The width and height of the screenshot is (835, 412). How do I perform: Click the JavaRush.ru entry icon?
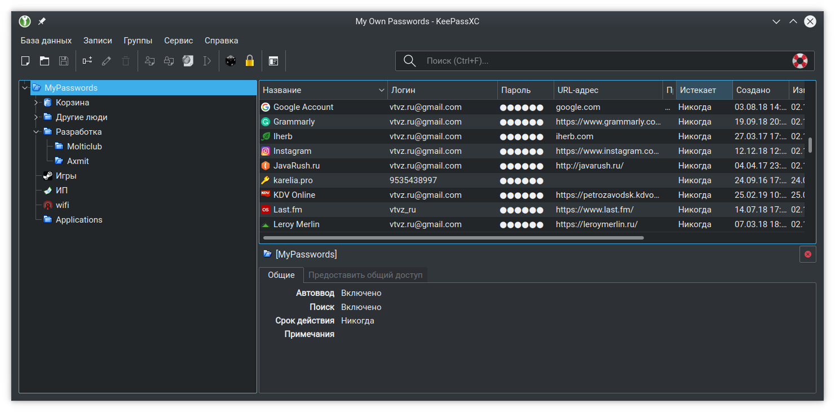[x=266, y=166]
